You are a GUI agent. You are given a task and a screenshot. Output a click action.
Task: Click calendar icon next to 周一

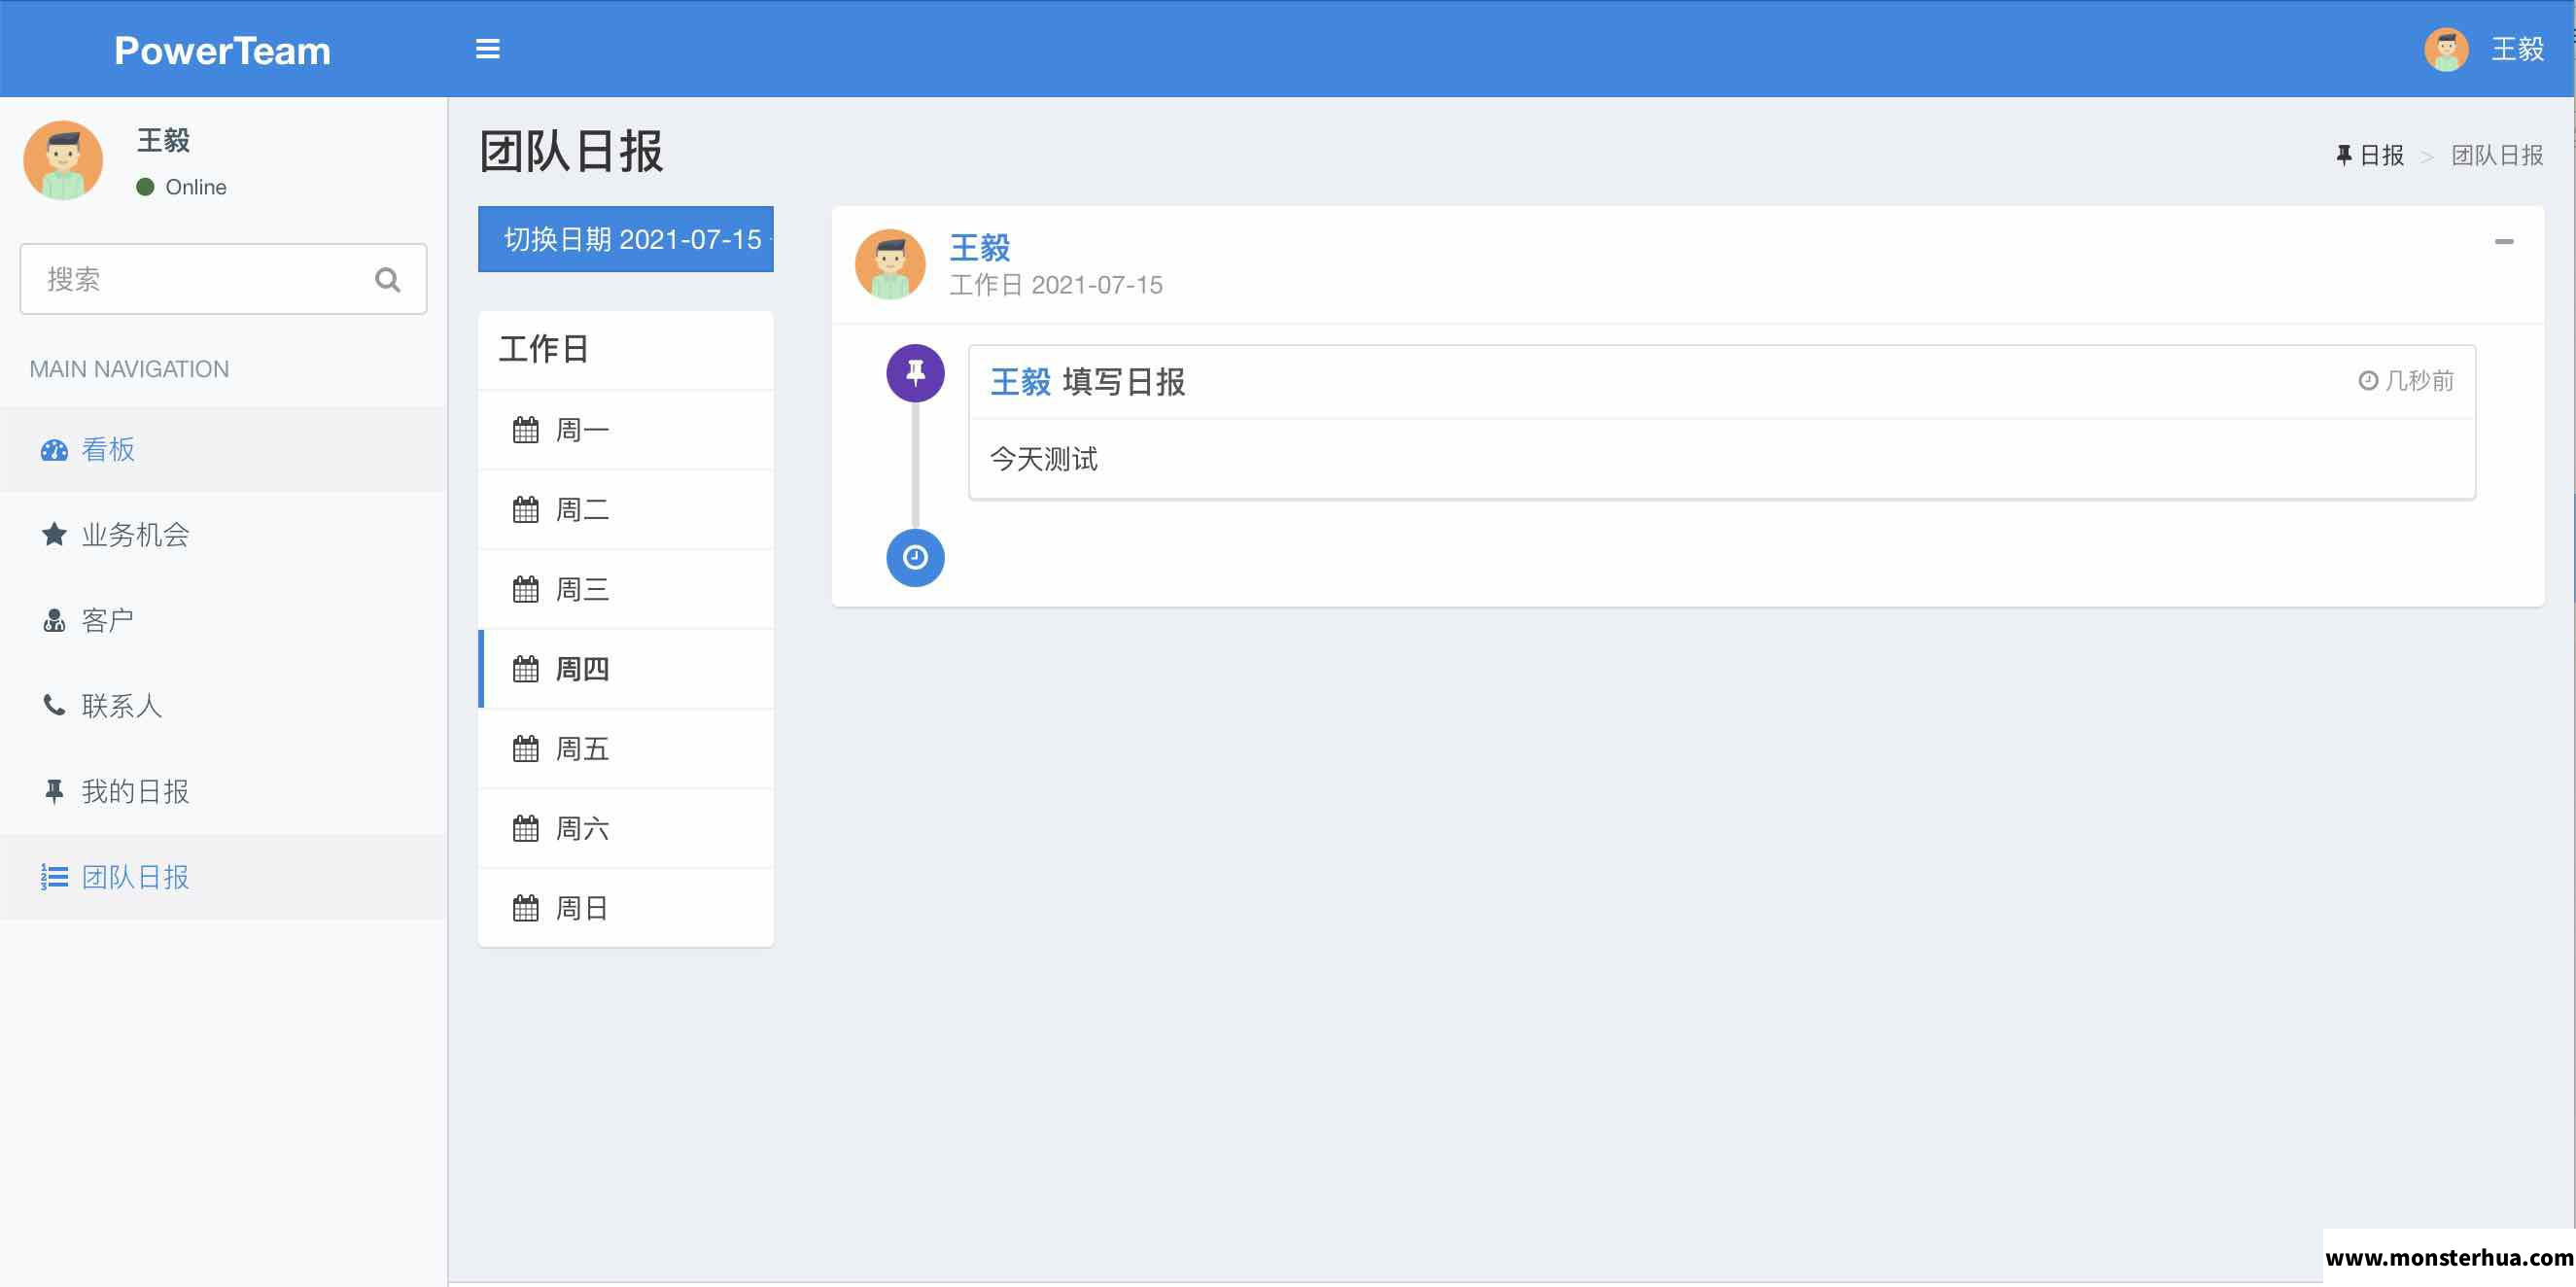click(x=526, y=430)
